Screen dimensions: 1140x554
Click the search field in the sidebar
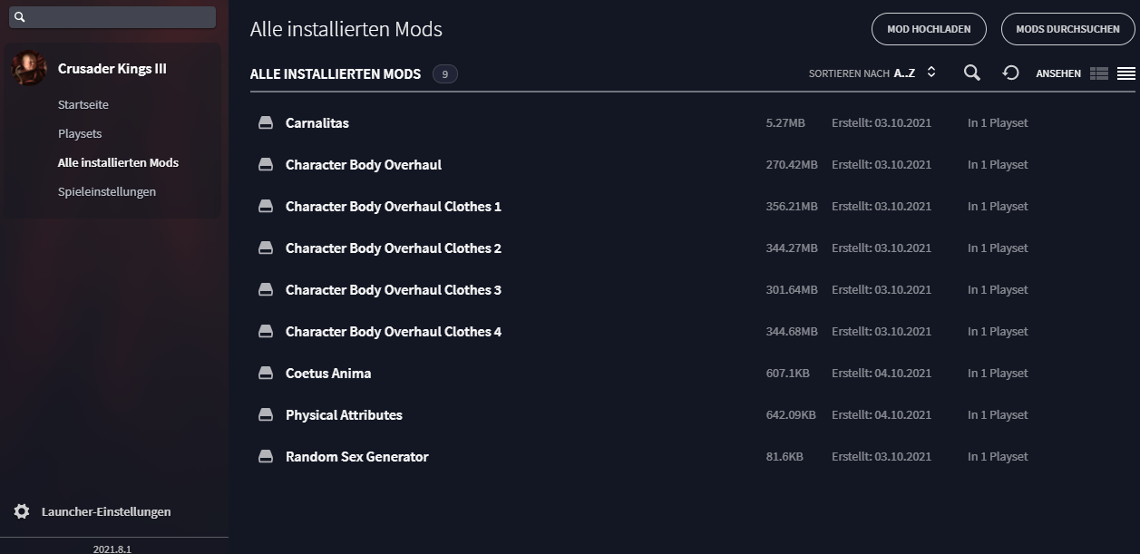coord(112,17)
